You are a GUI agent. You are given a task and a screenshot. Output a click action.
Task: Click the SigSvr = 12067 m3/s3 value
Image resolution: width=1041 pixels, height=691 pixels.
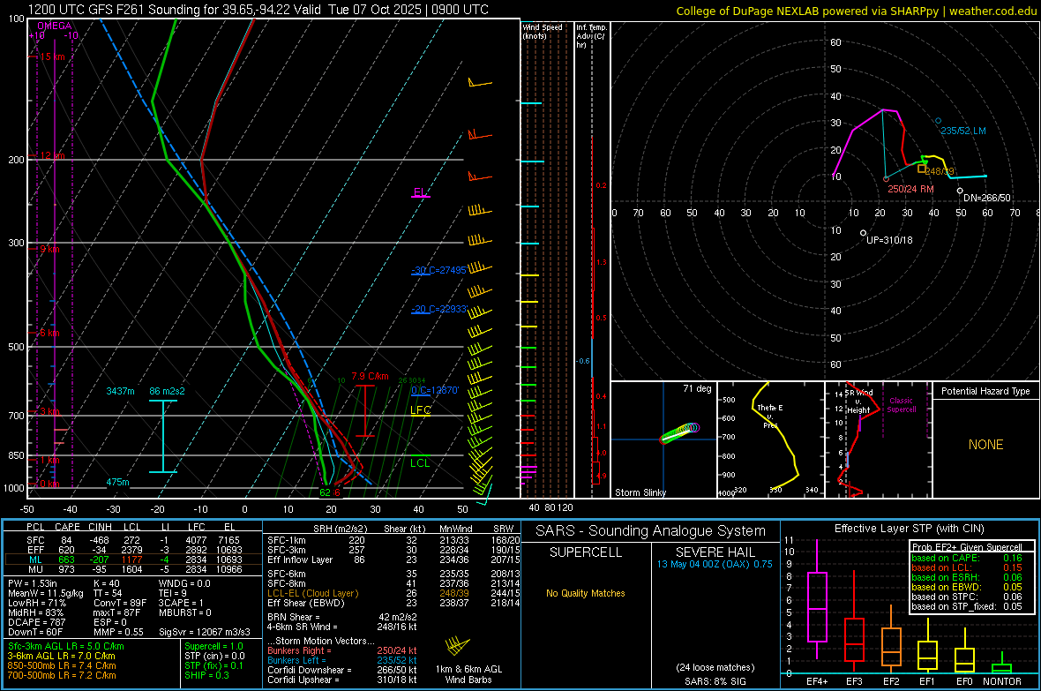205,632
